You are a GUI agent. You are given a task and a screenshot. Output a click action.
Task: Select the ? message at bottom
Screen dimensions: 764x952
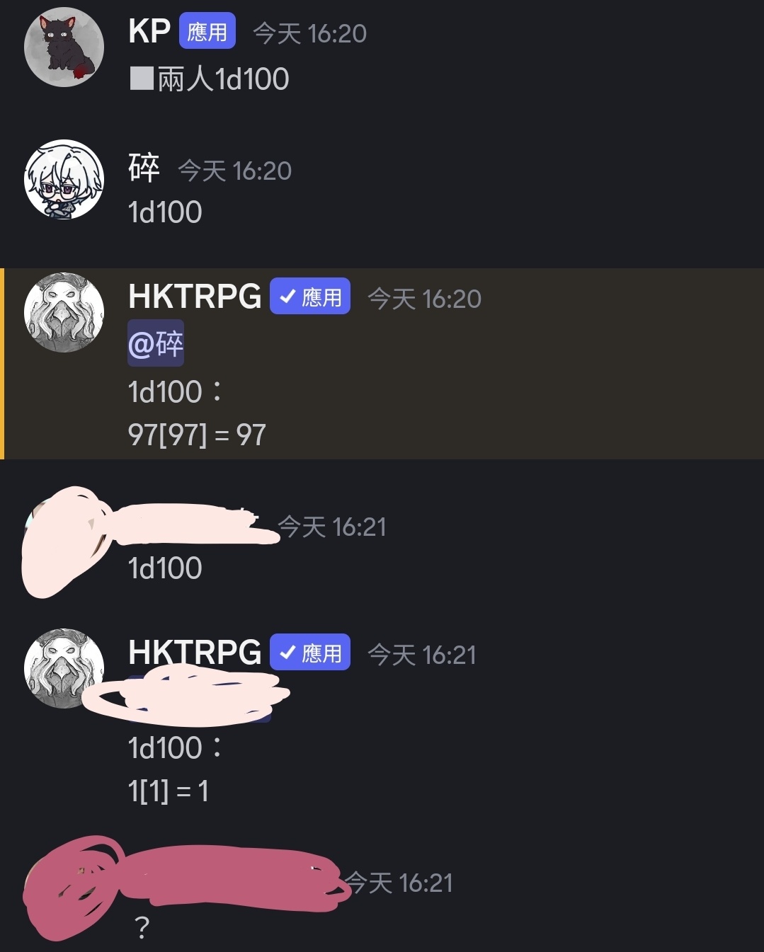142,927
